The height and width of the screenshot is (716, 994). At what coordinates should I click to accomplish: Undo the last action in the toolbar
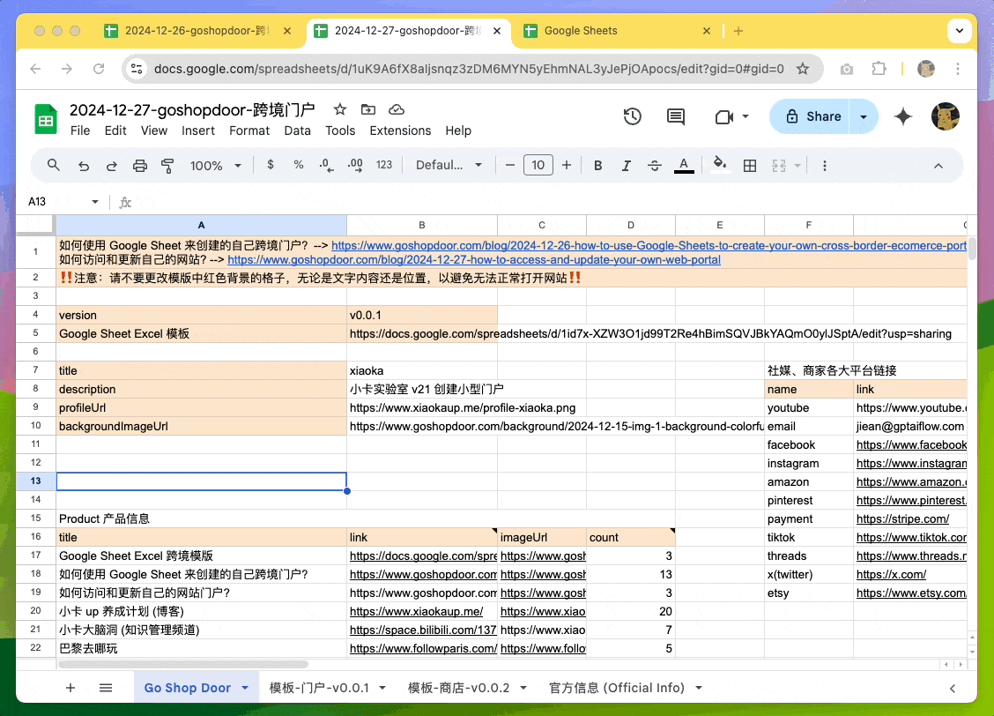83,166
